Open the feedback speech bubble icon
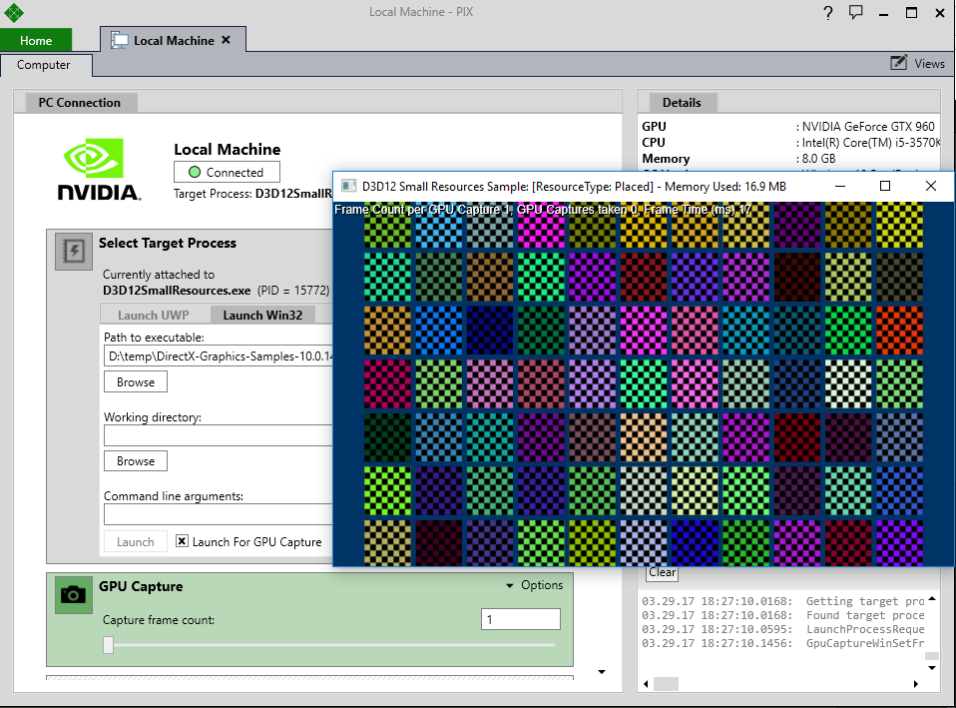Image resolution: width=956 pixels, height=708 pixels. pos(855,13)
